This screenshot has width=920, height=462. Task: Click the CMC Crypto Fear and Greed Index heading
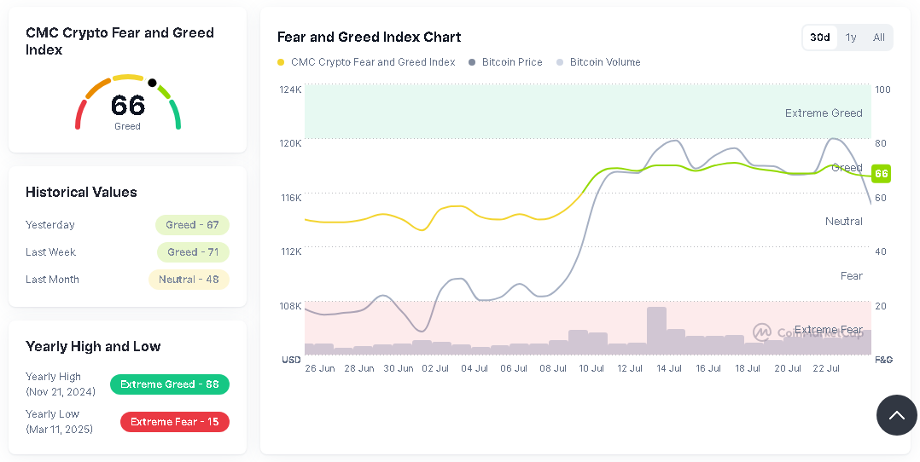(x=119, y=41)
